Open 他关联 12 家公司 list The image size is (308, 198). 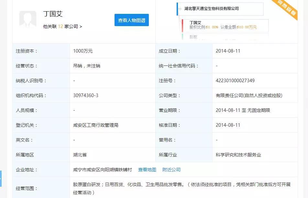pos(62,26)
